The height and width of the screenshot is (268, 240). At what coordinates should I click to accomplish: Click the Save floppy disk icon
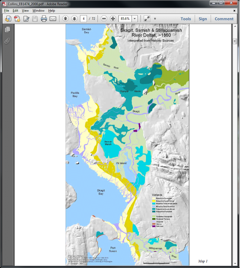click(x=35, y=19)
